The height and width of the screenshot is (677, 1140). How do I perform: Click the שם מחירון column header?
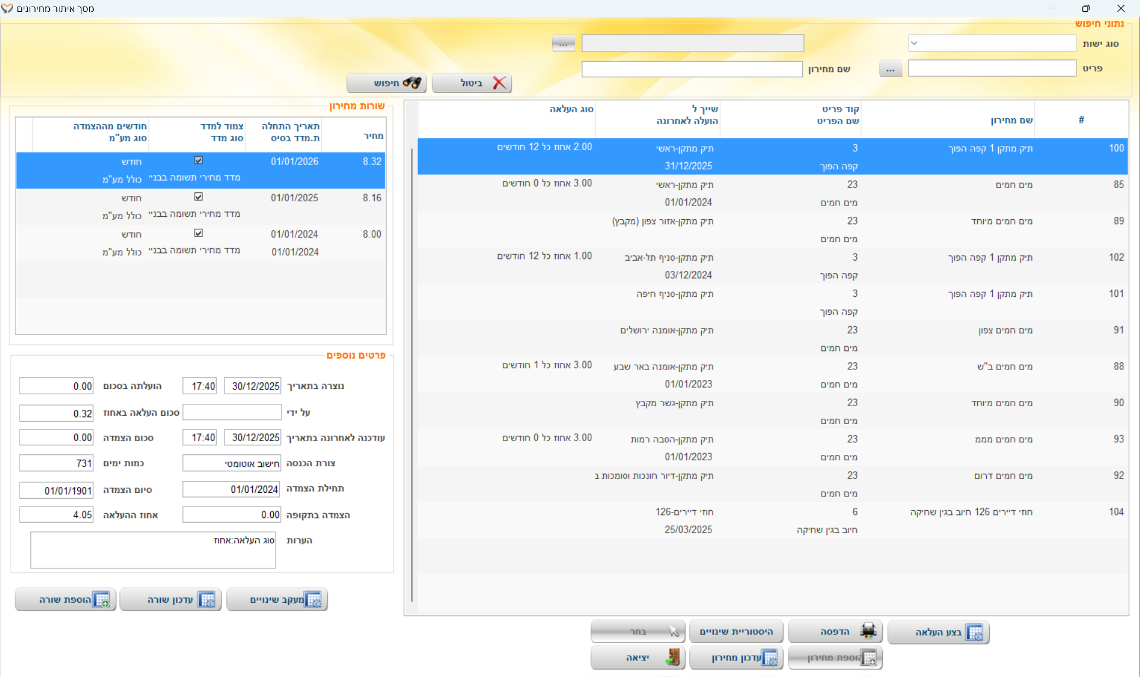1011,120
